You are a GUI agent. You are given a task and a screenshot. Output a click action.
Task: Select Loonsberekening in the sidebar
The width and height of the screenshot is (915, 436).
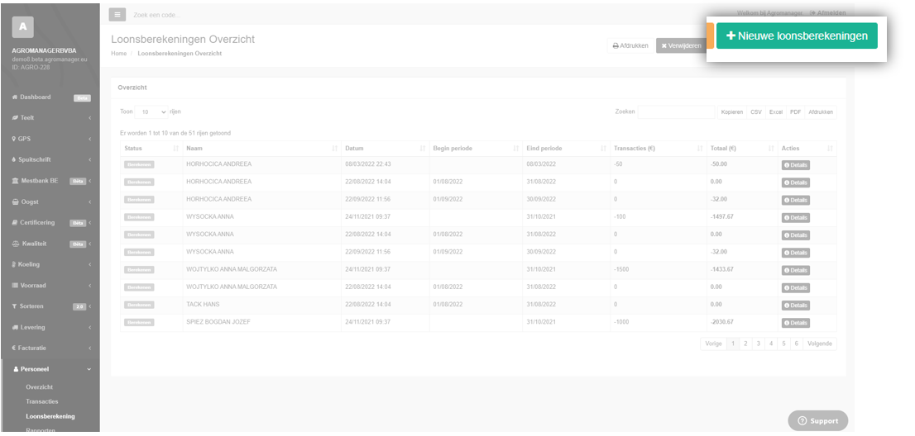50,416
